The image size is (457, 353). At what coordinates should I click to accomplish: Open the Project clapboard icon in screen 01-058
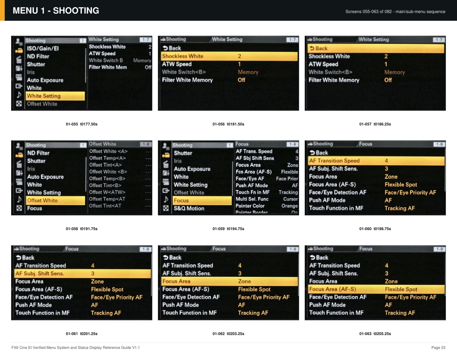click(19, 164)
